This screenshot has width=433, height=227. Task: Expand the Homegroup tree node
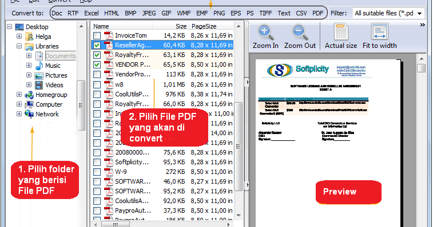point(19,95)
